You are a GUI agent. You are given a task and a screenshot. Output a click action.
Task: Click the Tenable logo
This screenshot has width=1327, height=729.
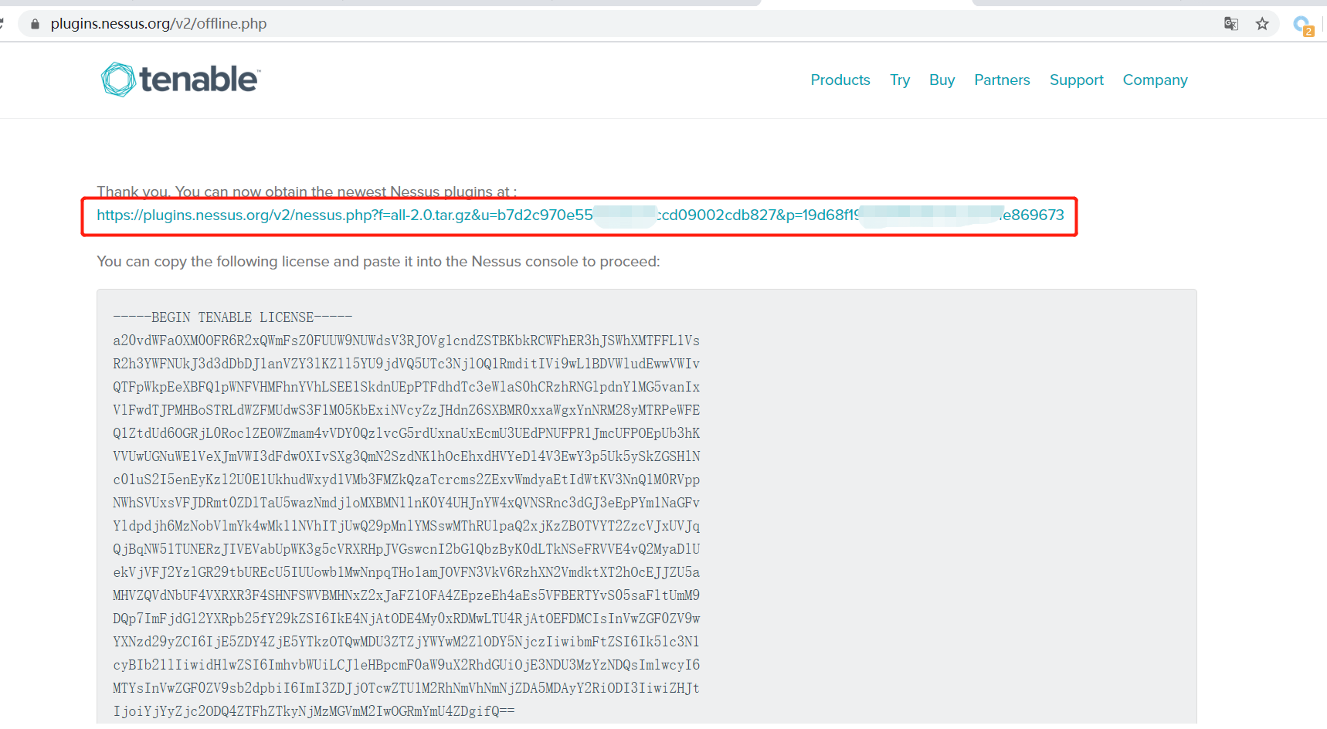pos(181,80)
